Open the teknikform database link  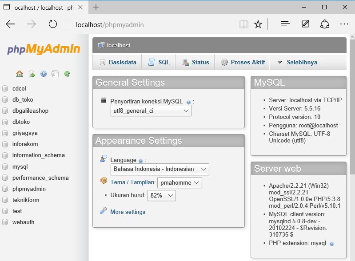click(x=26, y=200)
